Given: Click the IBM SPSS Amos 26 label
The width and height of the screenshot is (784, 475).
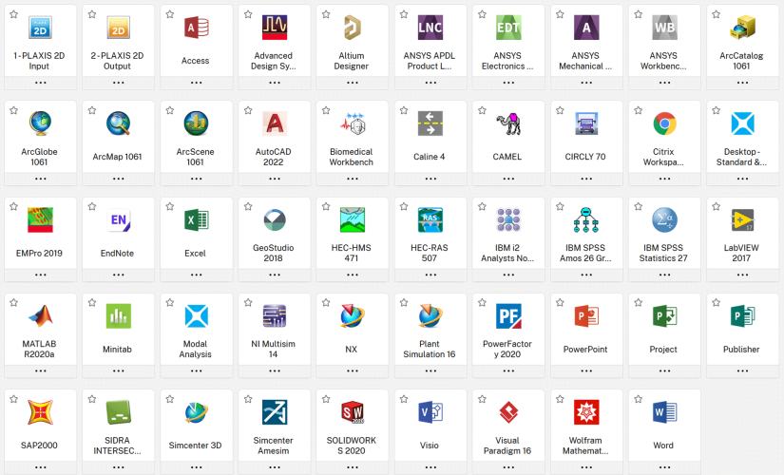Looking at the screenshot, I should pos(585,253).
